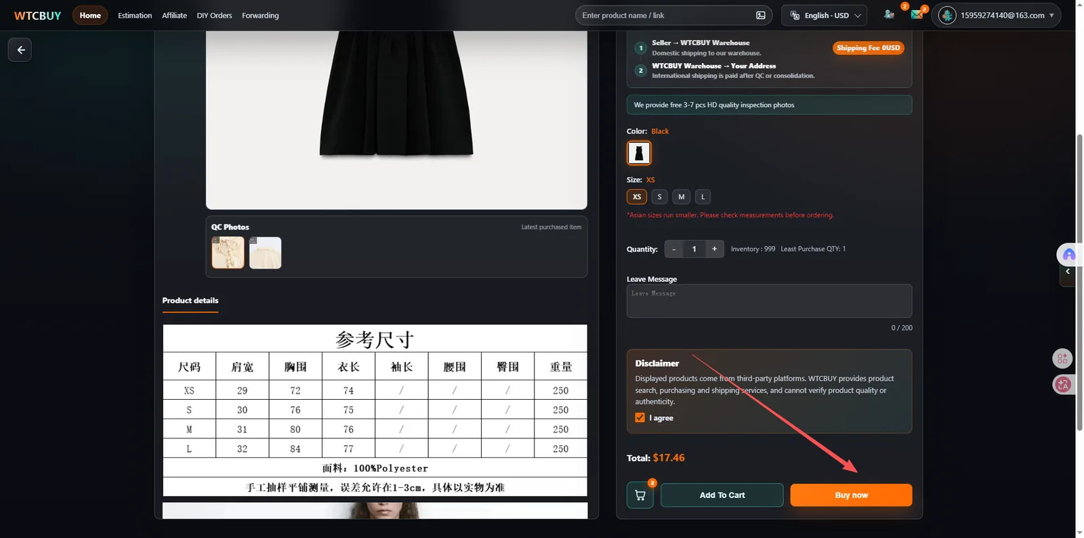The width and height of the screenshot is (1084, 538).
Task: Click the pink translate floating icon
Action: point(1062,384)
